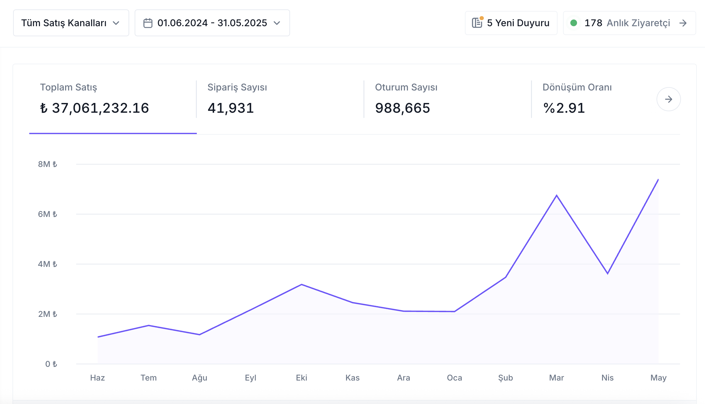Click the Mar peak point on the chart

557,195
